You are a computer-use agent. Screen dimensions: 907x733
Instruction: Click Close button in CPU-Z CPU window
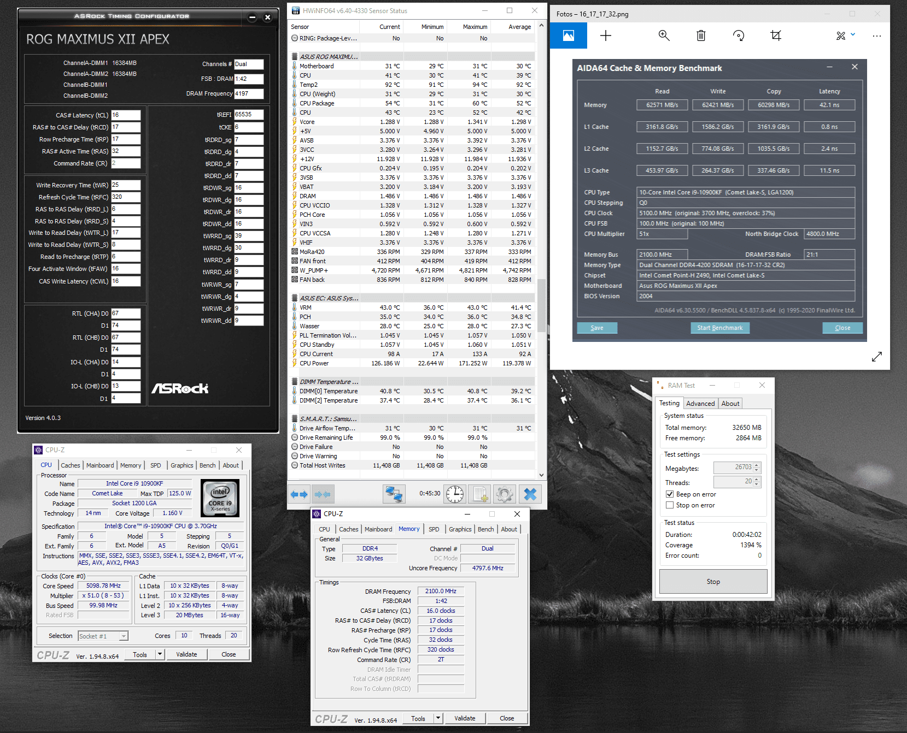pyautogui.click(x=229, y=654)
